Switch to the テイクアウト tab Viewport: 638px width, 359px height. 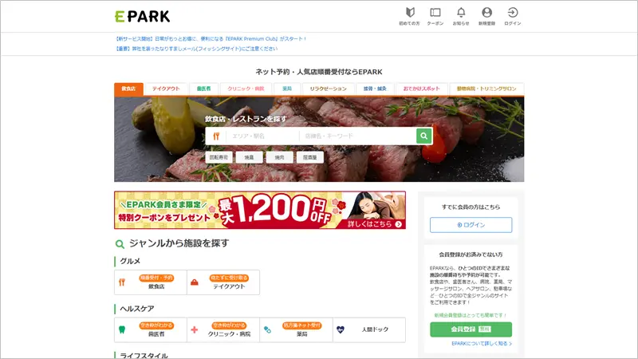pyautogui.click(x=166, y=89)
